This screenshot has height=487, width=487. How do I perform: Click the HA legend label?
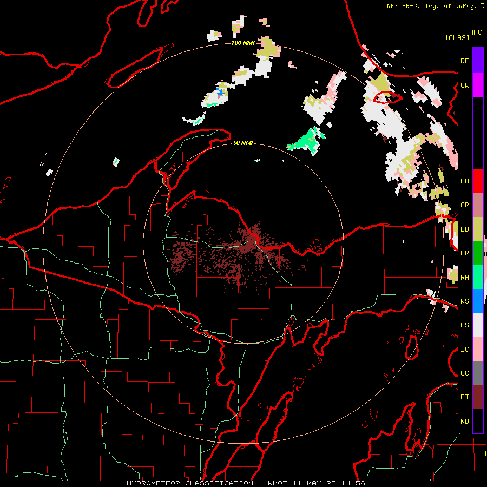click(464, 181)
